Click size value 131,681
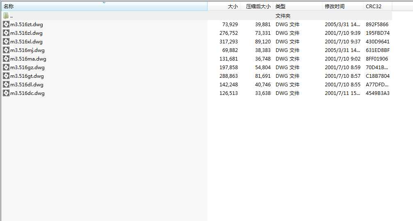Viewport: 413px width, 221px height. [x=228, y=59]
